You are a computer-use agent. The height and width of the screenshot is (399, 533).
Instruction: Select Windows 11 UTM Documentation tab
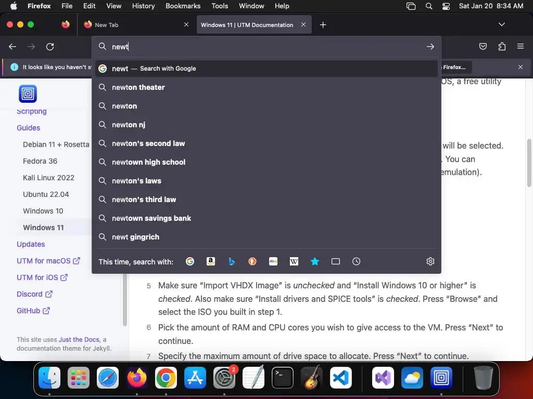point(254,25)
